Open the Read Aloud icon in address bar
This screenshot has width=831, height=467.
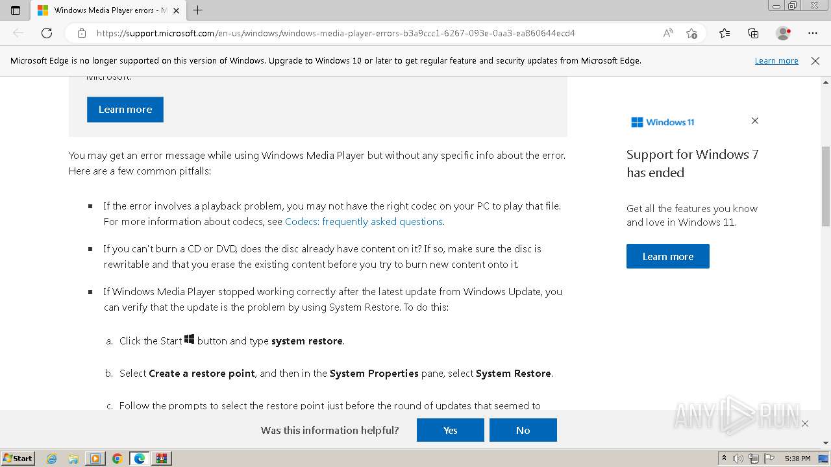click(668, 33)
